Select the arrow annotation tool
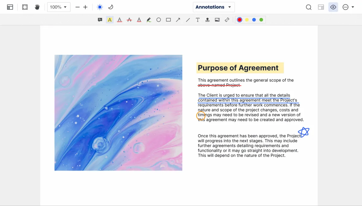 [178, 20]
